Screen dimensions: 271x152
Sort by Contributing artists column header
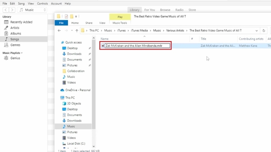(252, 39)
